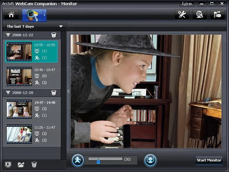Select the 14:47 - 14:48 recording thumbnail
The width and height of the screenshot is (229, 172).
[x=19, y=109]
